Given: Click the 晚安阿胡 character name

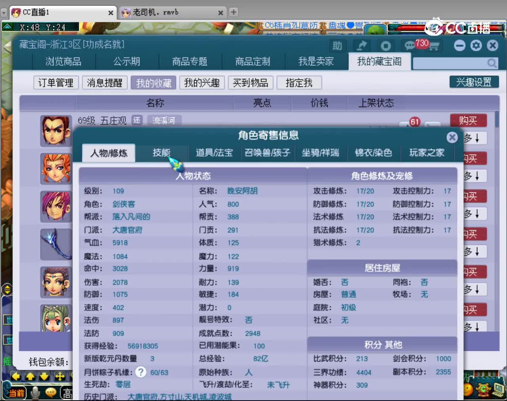Looking at the screenshot, I should [x=242, y=191].
